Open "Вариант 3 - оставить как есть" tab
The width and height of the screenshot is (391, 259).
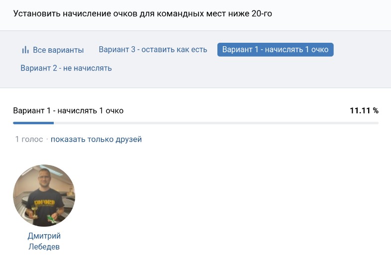(x=153, y=50)
